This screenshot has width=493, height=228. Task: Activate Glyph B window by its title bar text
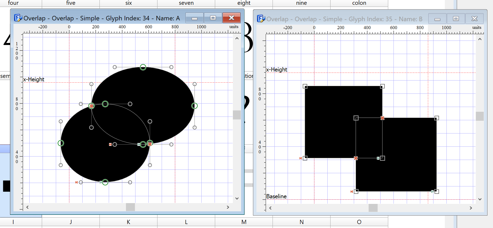click(x=344, y=19)
